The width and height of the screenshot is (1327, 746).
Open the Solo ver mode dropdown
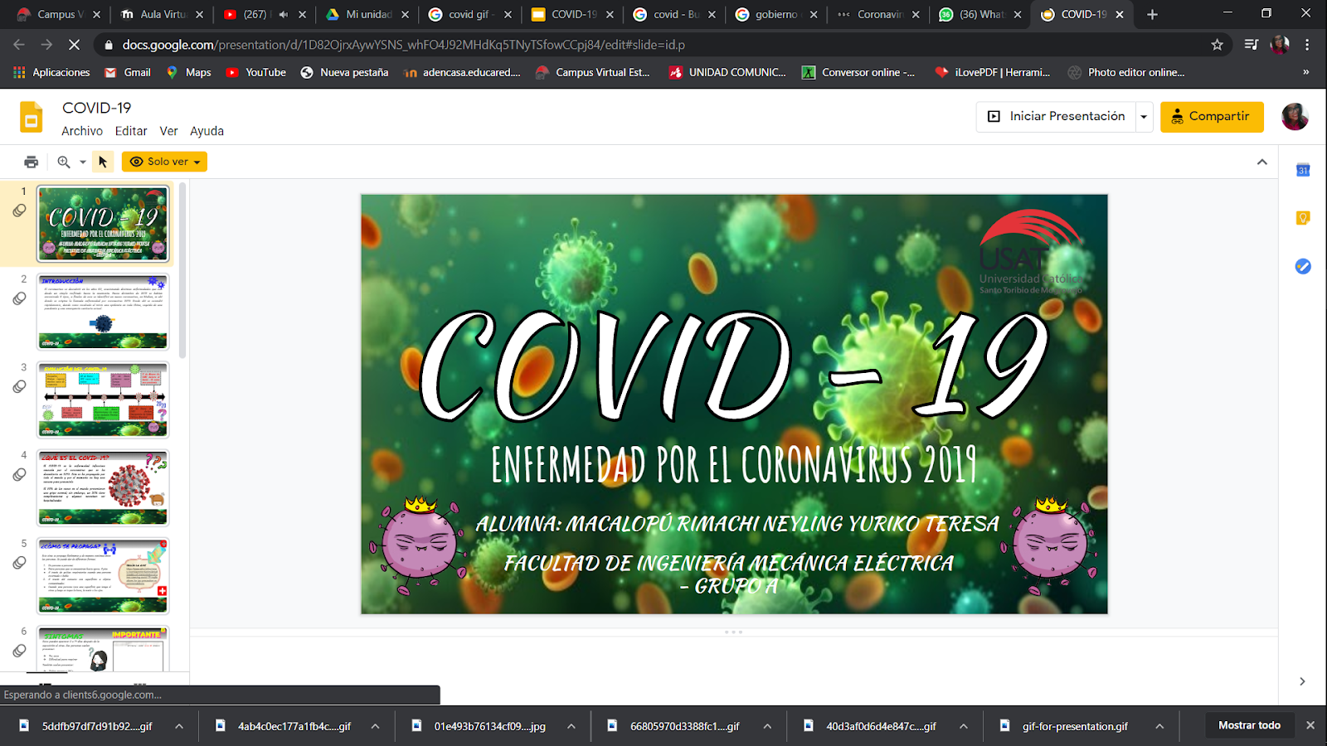164,162
